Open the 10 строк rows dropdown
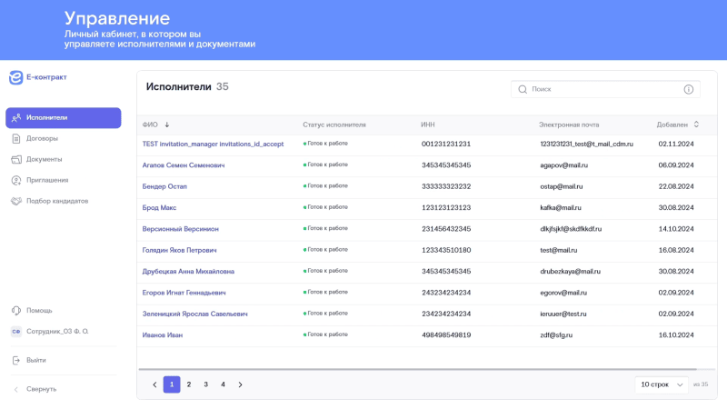The width and height of the screenshot is (727, 409). (x=661, y=384)
